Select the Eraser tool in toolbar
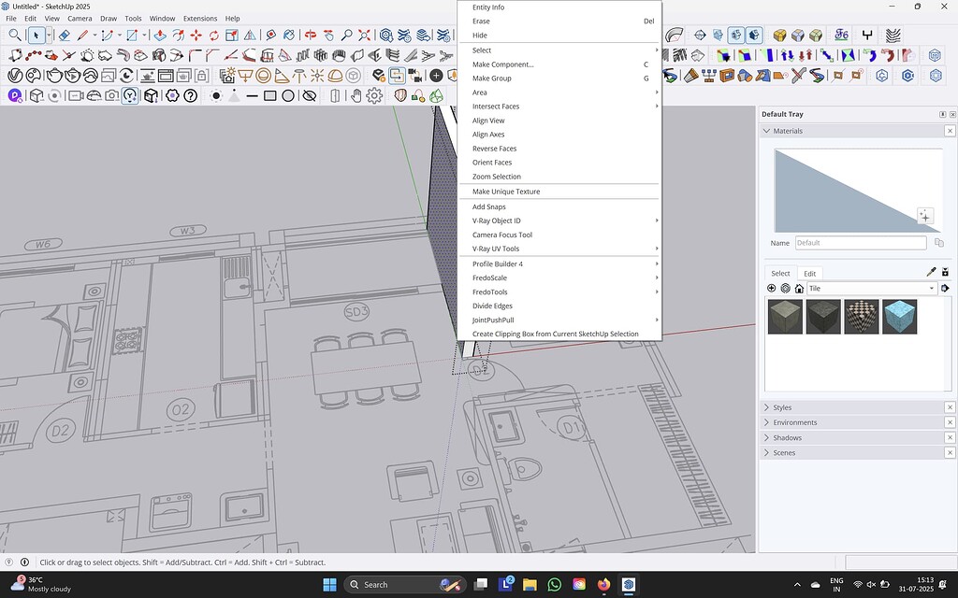This screenshot has height=598, width=958. [64, 36]
